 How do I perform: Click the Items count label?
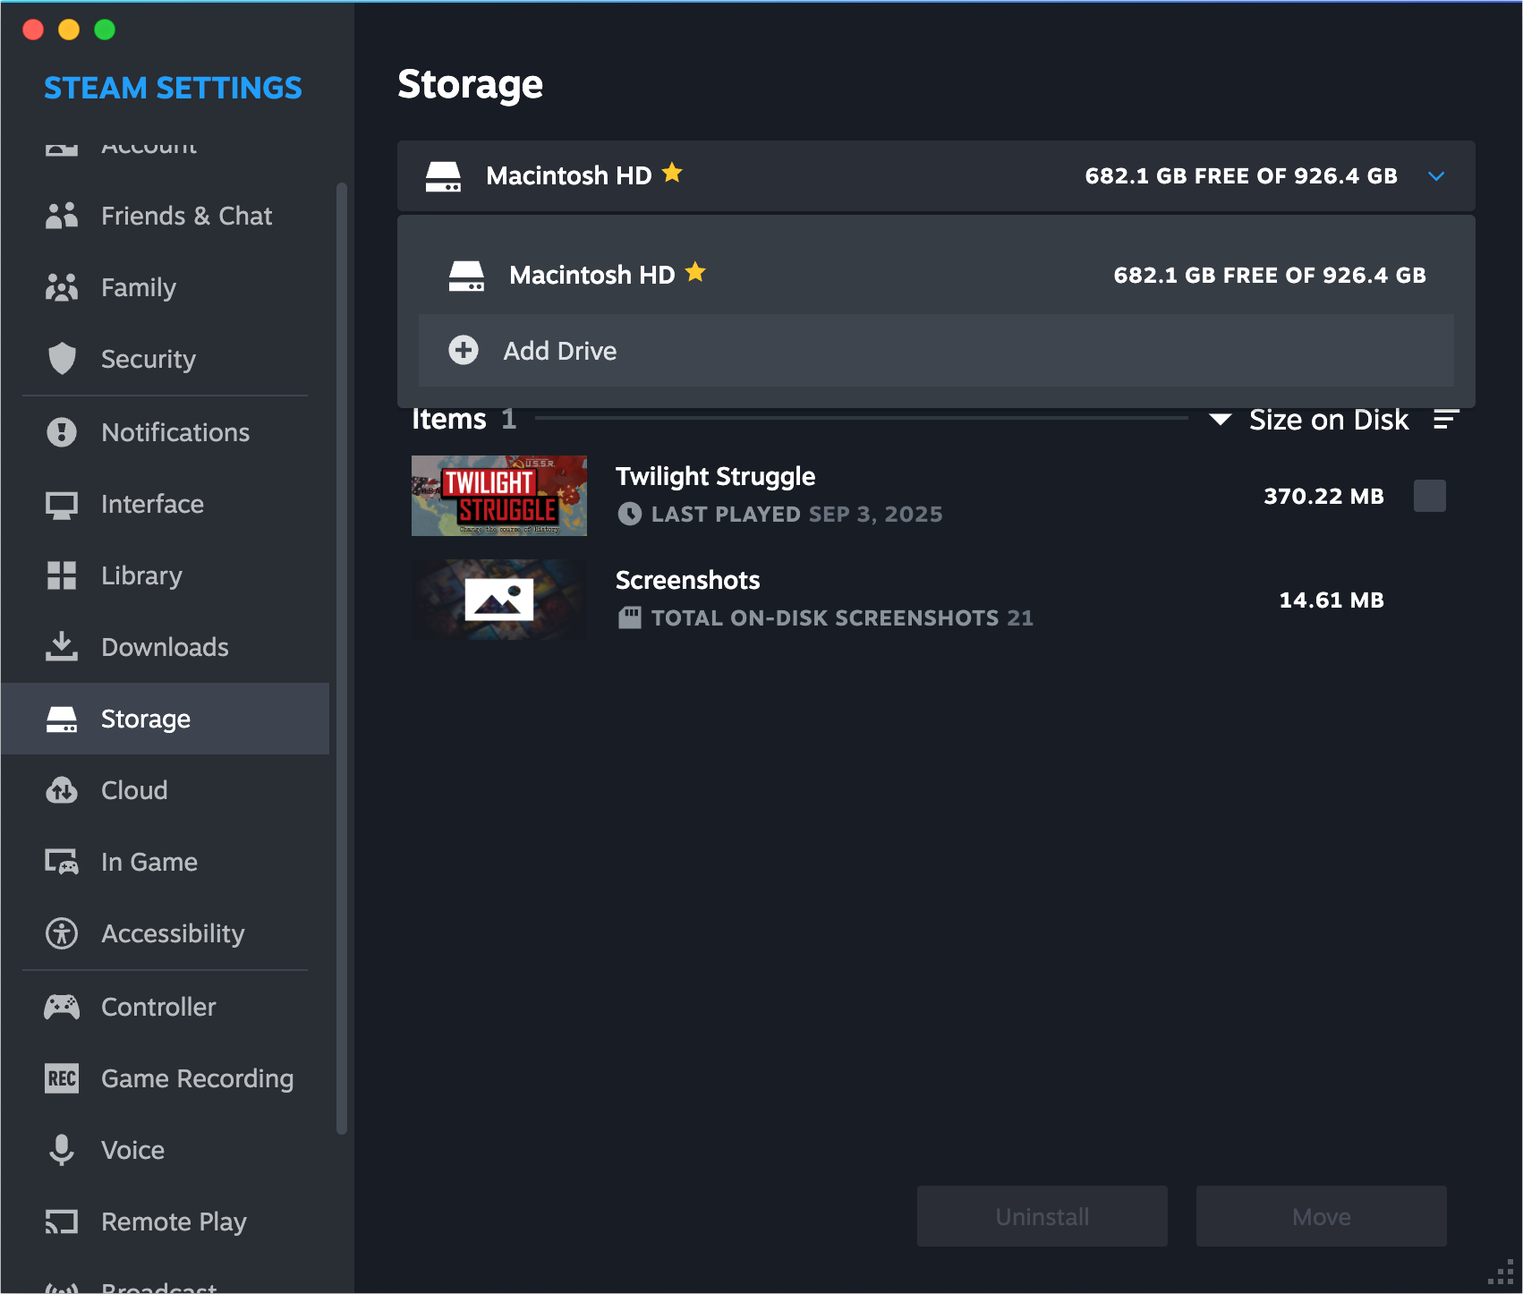[464, 419]
